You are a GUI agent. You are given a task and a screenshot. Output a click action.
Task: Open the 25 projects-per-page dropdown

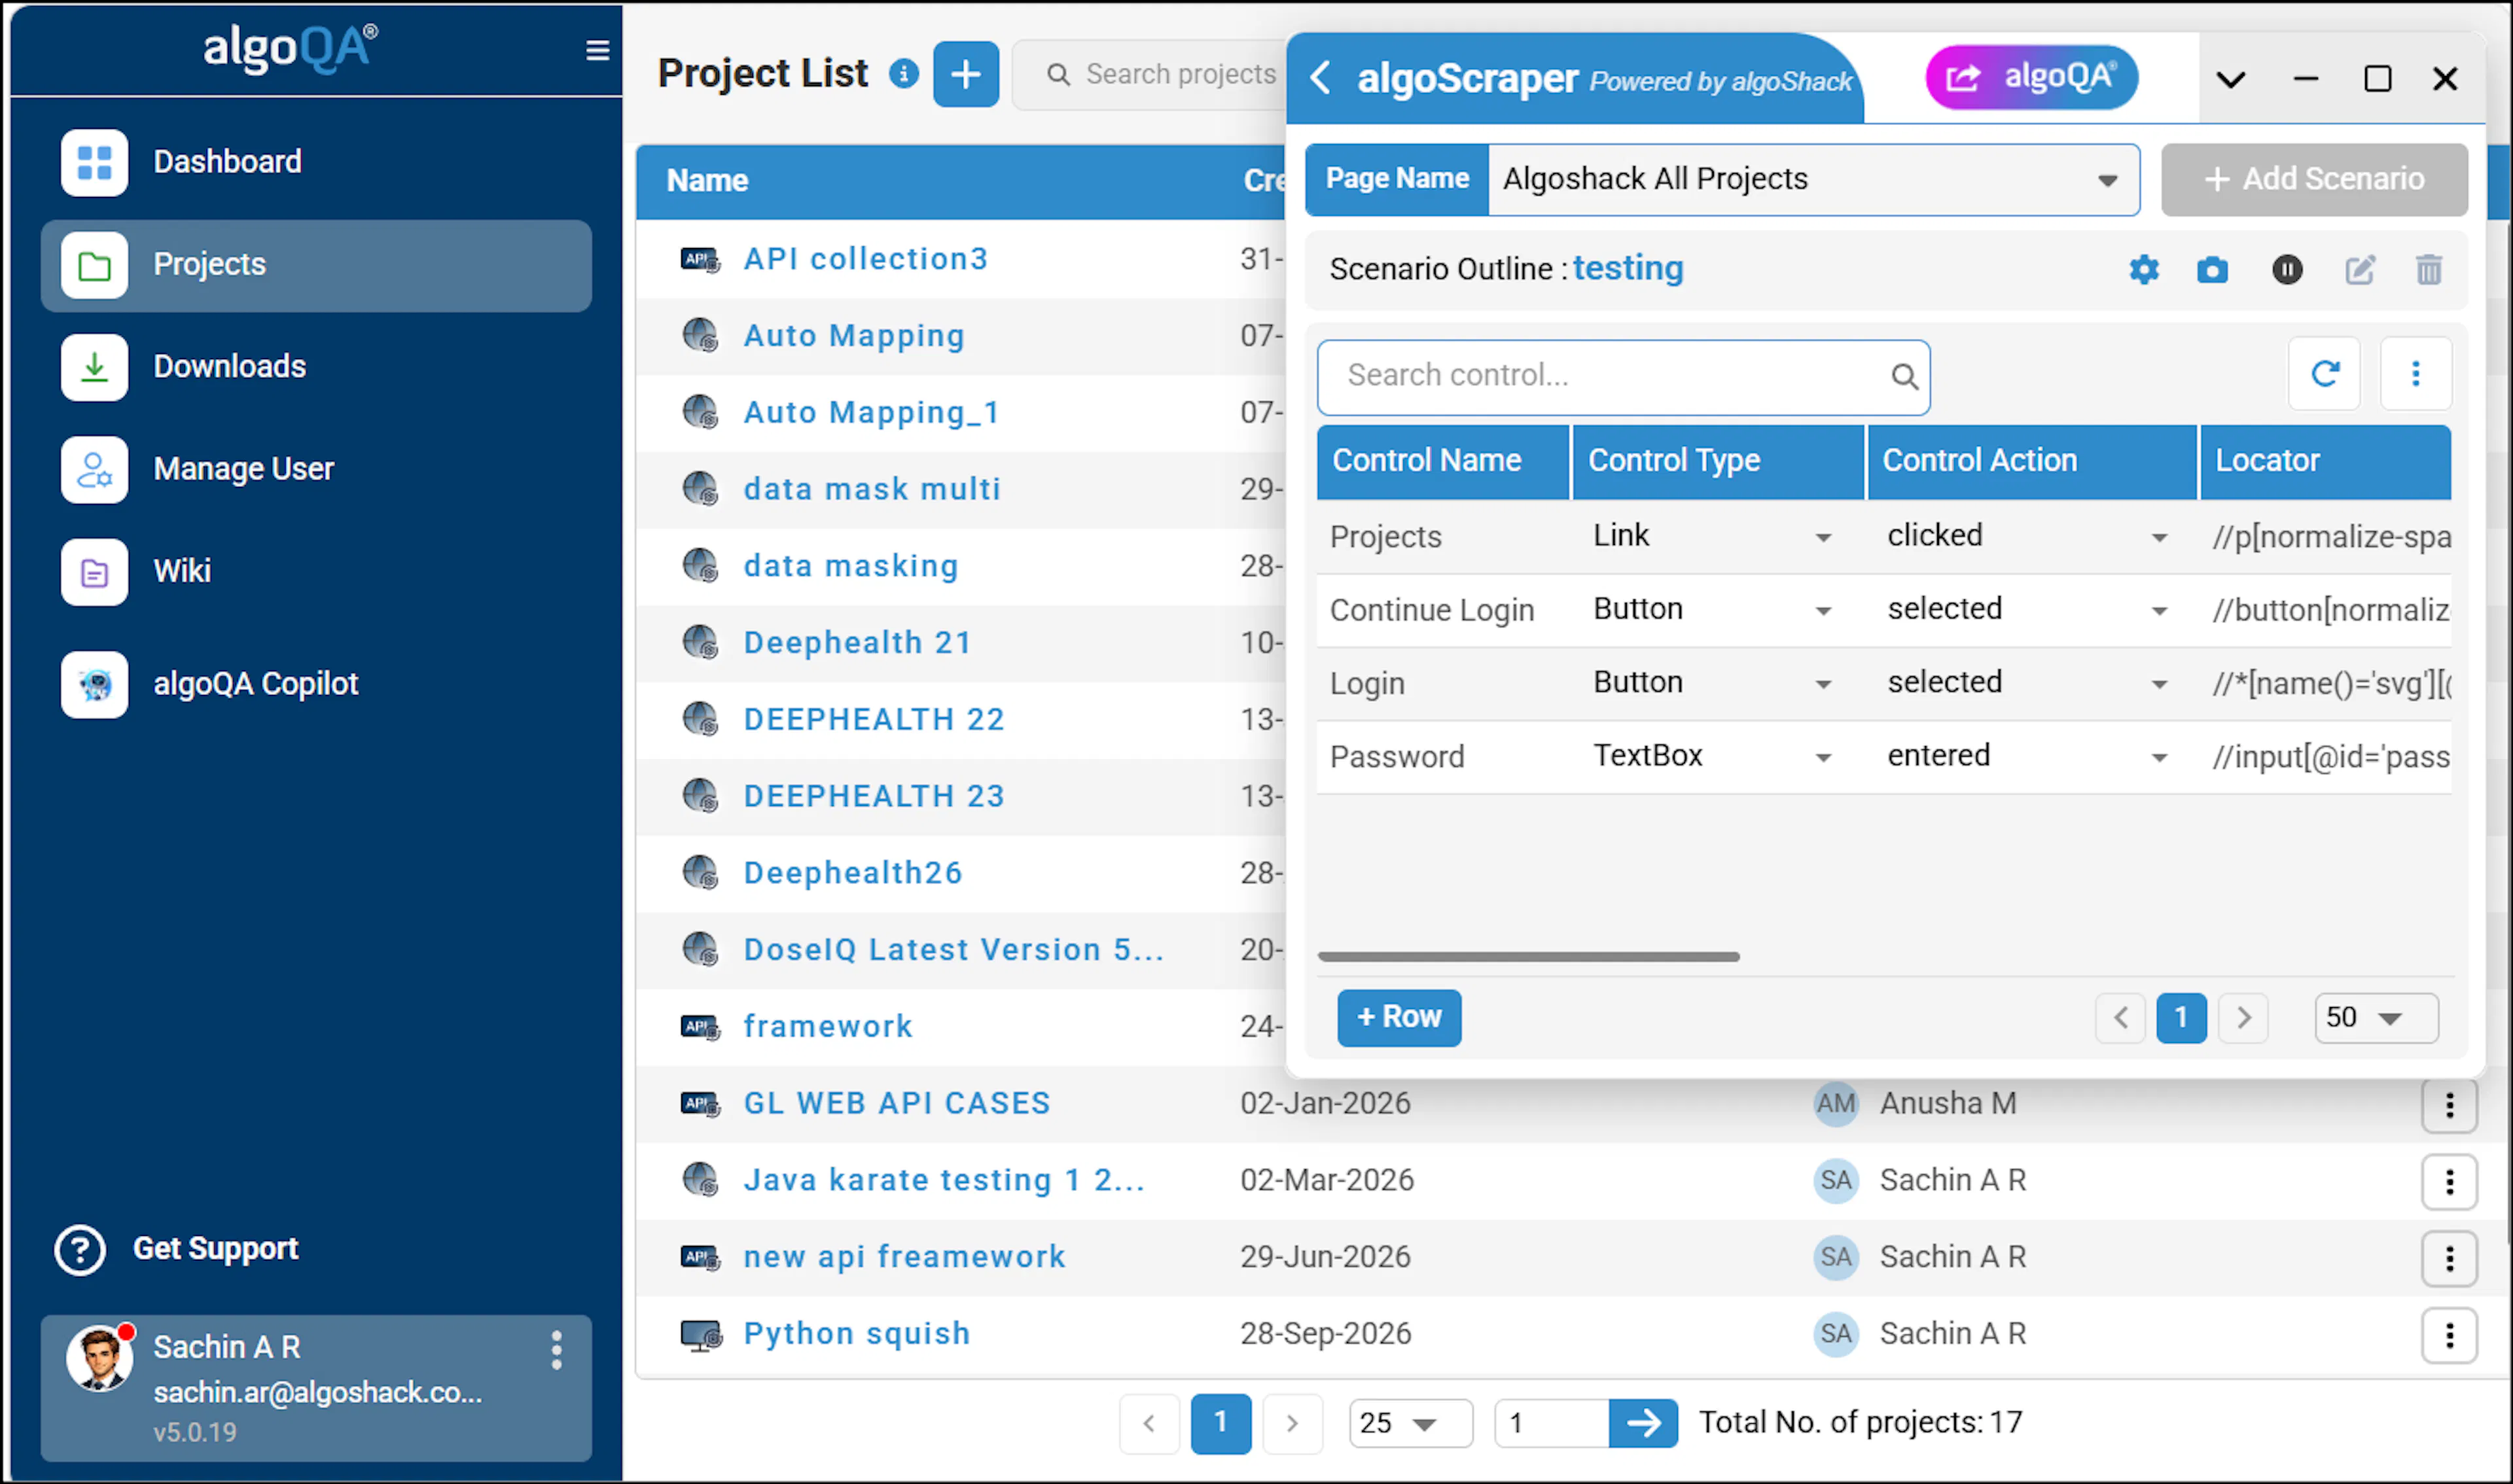coord(1410,1423)
